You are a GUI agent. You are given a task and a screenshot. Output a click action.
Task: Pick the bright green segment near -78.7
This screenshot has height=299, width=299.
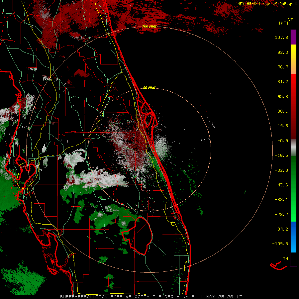pos(293,215)
